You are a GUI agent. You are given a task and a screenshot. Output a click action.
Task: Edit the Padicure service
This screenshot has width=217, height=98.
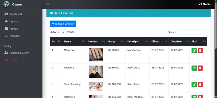pyautogui.click(x=194, y=68)
